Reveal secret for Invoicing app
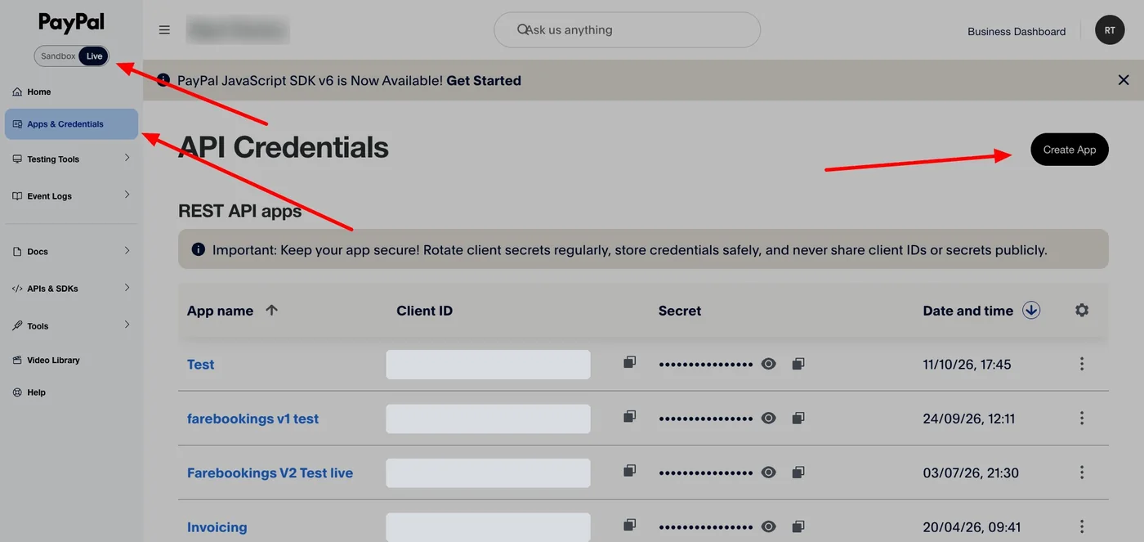The image size is (1144, 542). point(769,527)
